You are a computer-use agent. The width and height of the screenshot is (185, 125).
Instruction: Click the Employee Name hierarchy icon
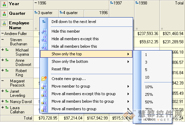coord(4,23)
